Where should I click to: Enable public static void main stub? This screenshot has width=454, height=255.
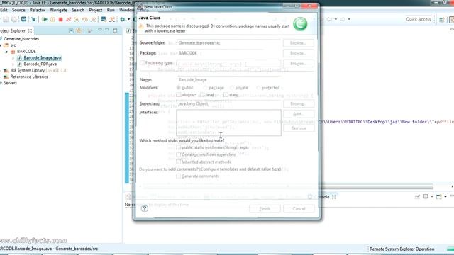(179, 147)
